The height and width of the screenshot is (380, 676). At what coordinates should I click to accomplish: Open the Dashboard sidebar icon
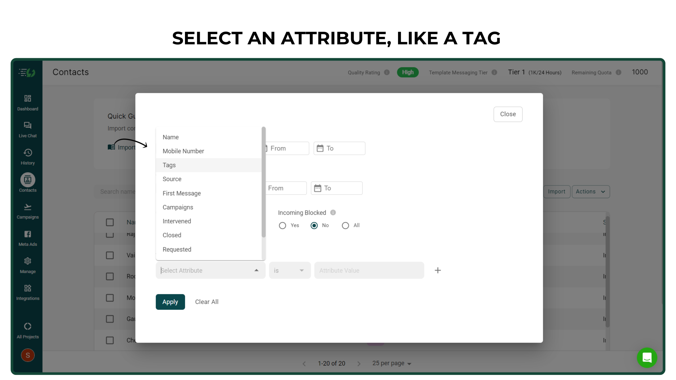27,98
